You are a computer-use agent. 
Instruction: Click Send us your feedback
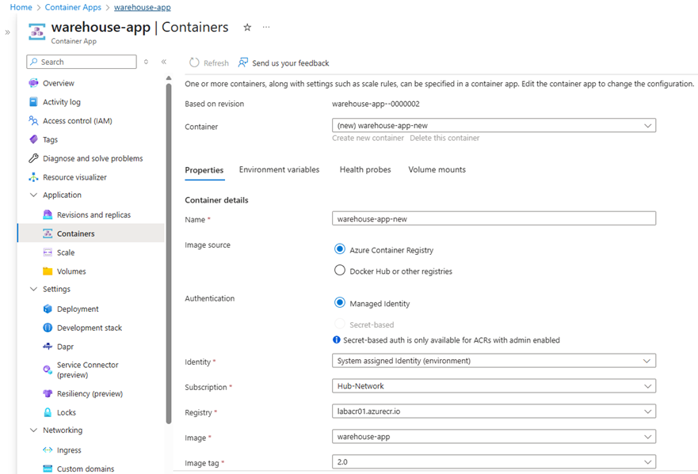click(290, 63)
